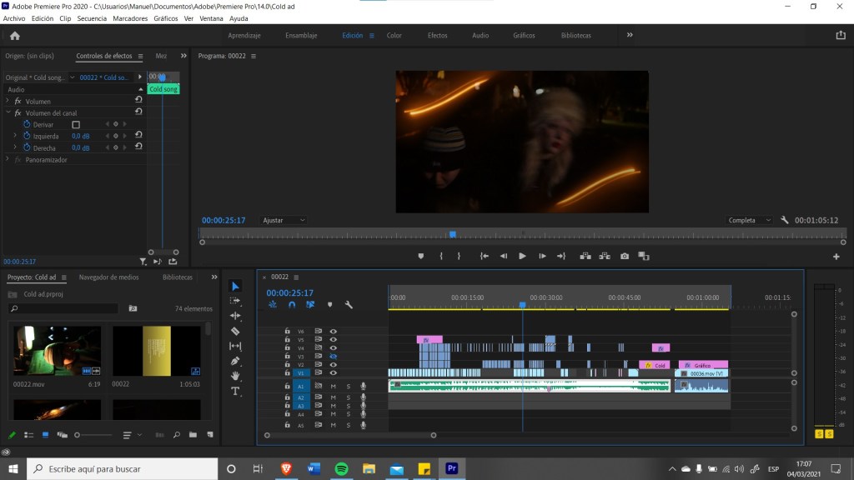
Task: Open Spotify from the taskbar
Action: (x=341, y=469)
